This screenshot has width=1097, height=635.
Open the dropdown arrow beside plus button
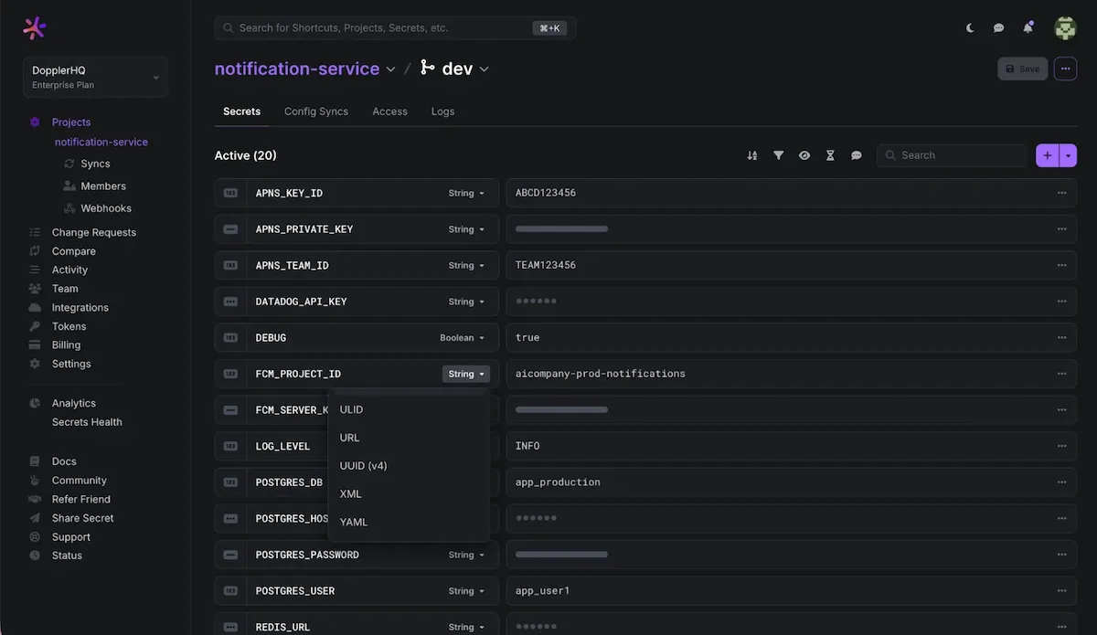(1069, 155)
